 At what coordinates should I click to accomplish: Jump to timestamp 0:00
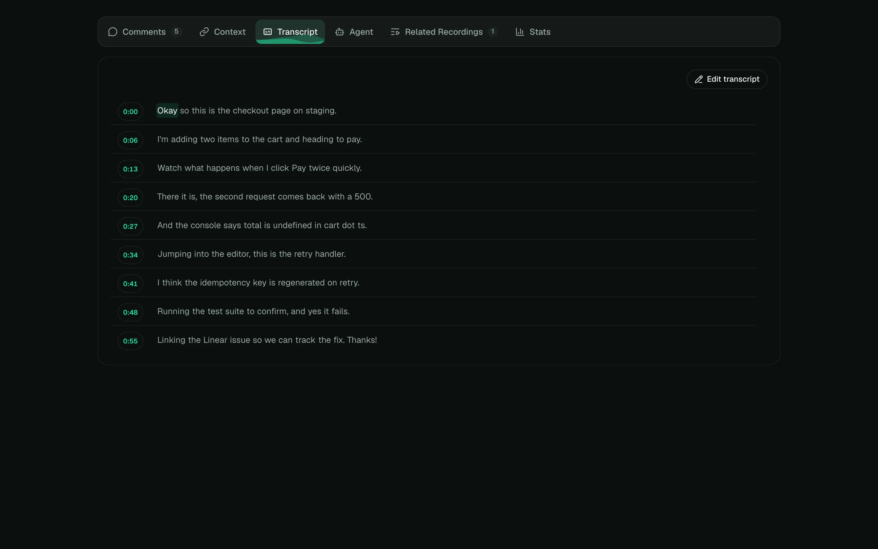tap(130, 111)
